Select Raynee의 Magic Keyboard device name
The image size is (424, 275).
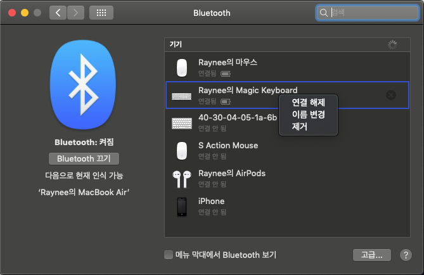[x=248, y=90]
